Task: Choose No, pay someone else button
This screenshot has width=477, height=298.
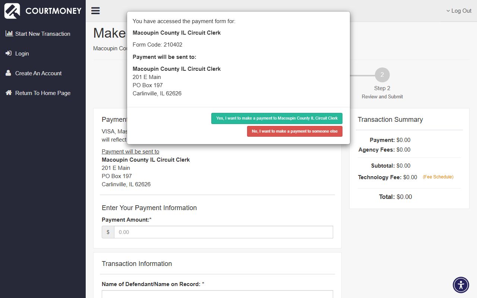Action: (295, 131)
